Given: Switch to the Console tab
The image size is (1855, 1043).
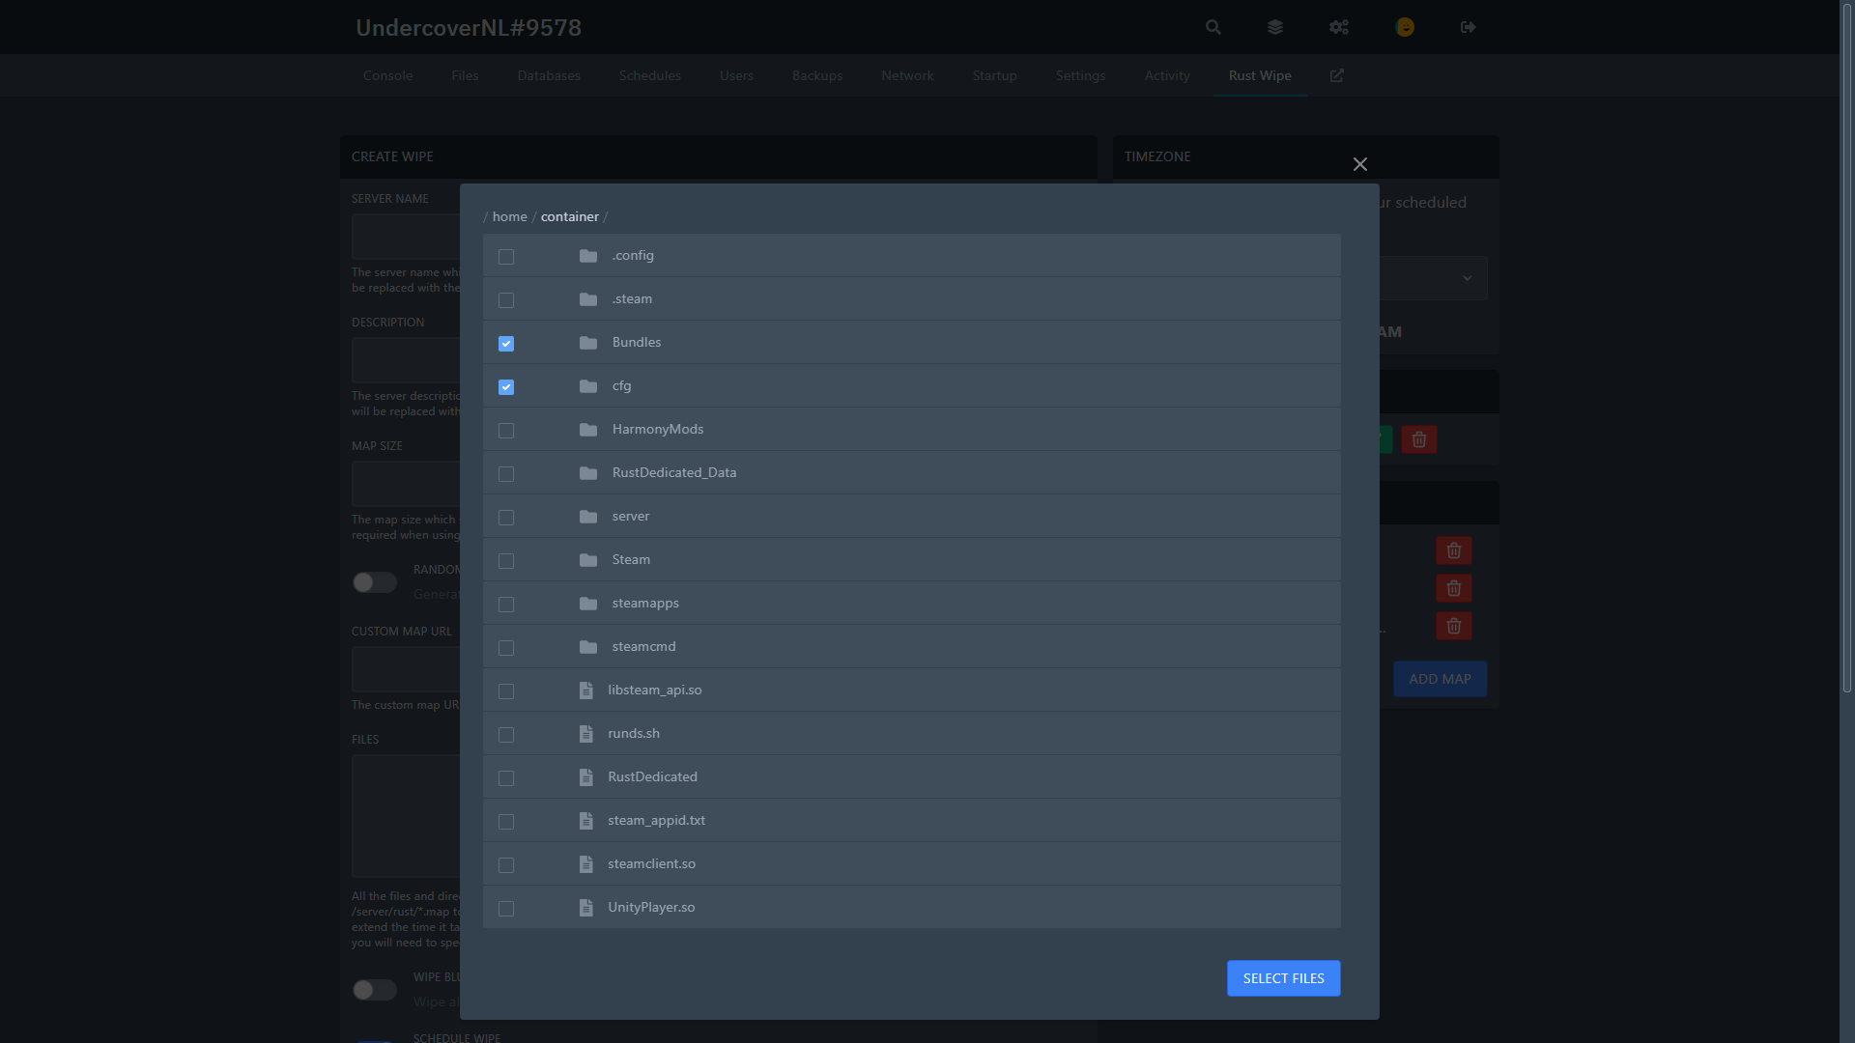Looking at the screenshot, I should tap(387, 75).
